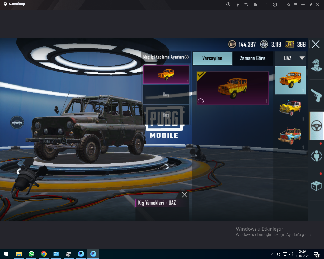The image size is (324, 259).
Task: Click the Gameloop back arrow icon
Action: pos(246,5)
